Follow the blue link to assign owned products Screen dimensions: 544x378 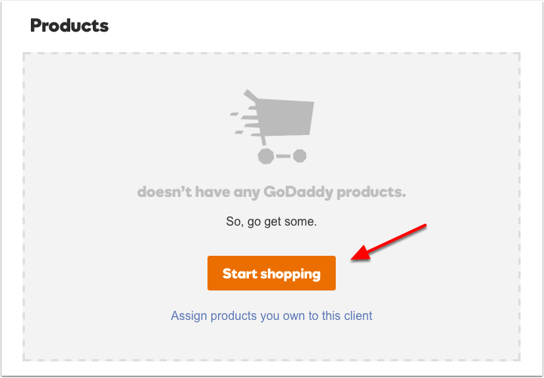pos(226,315)
